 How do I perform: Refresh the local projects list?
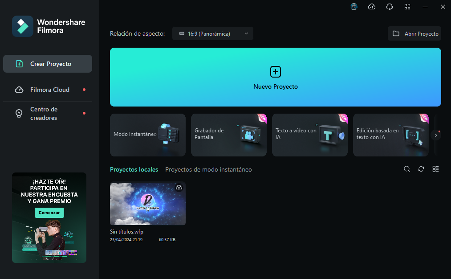421,169
